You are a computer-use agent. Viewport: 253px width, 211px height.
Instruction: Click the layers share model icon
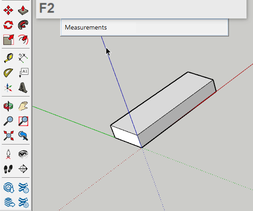[x=9, y=203]
